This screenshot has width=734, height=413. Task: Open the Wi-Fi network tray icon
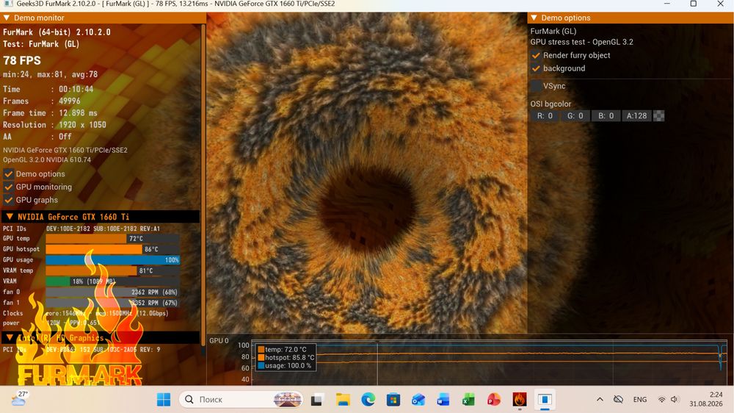(x=661, y=400)
